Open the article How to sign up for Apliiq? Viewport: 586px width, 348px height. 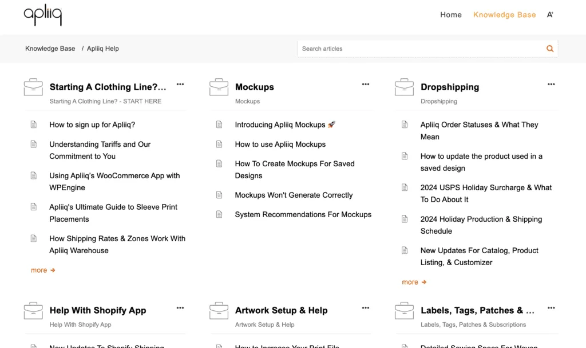click(x=92, y=125)
